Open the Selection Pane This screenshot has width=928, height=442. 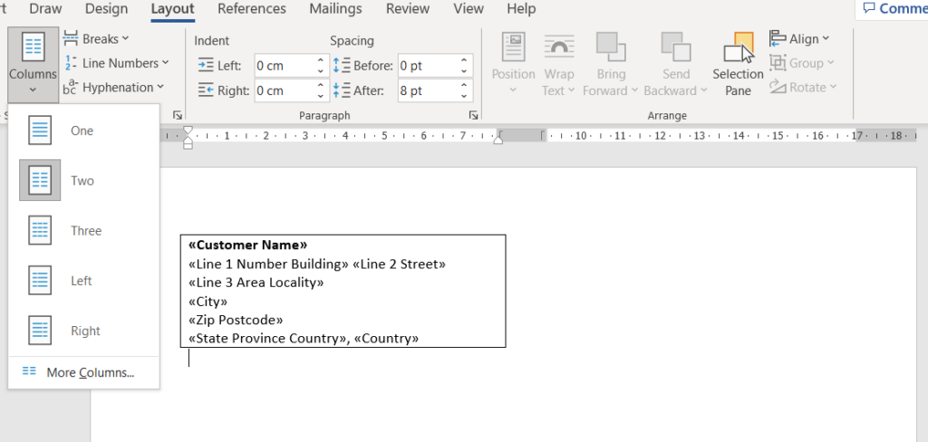(x=738, y=65)
